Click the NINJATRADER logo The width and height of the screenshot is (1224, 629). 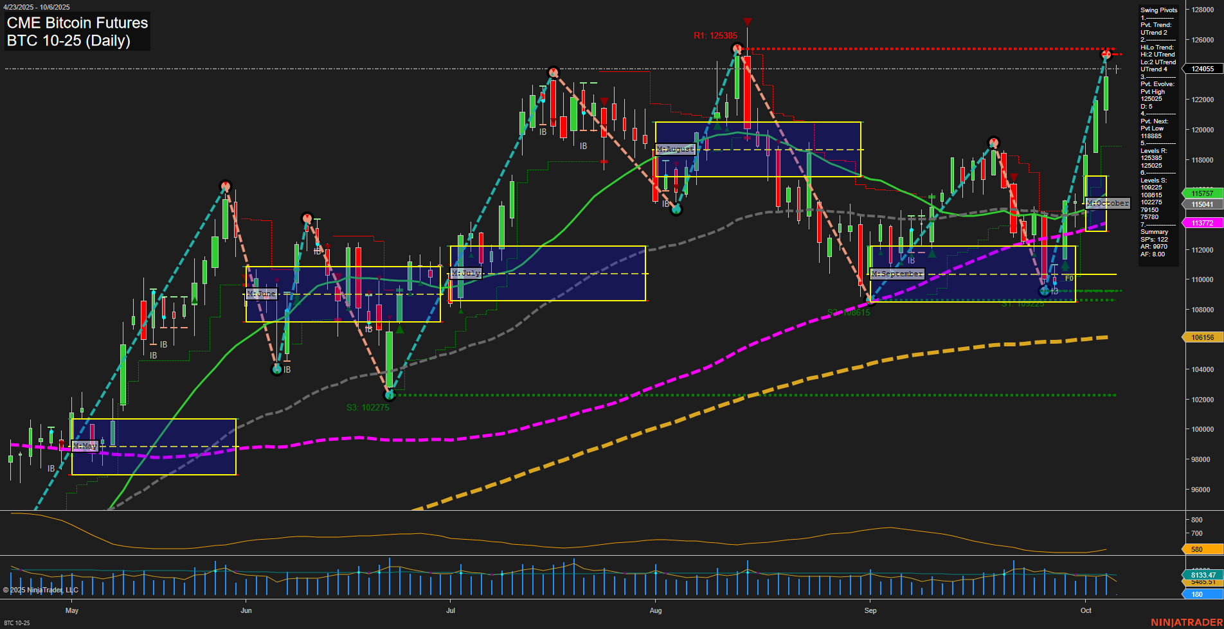point(1185,622)
